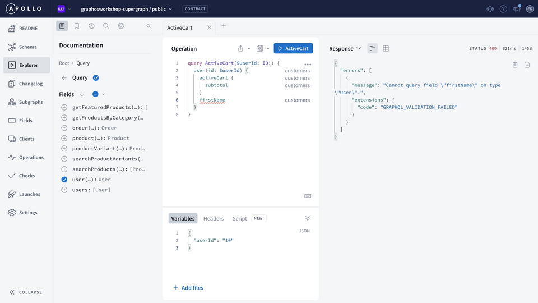
Task: Open the Operations metrics page
Action: click(26, 157)
